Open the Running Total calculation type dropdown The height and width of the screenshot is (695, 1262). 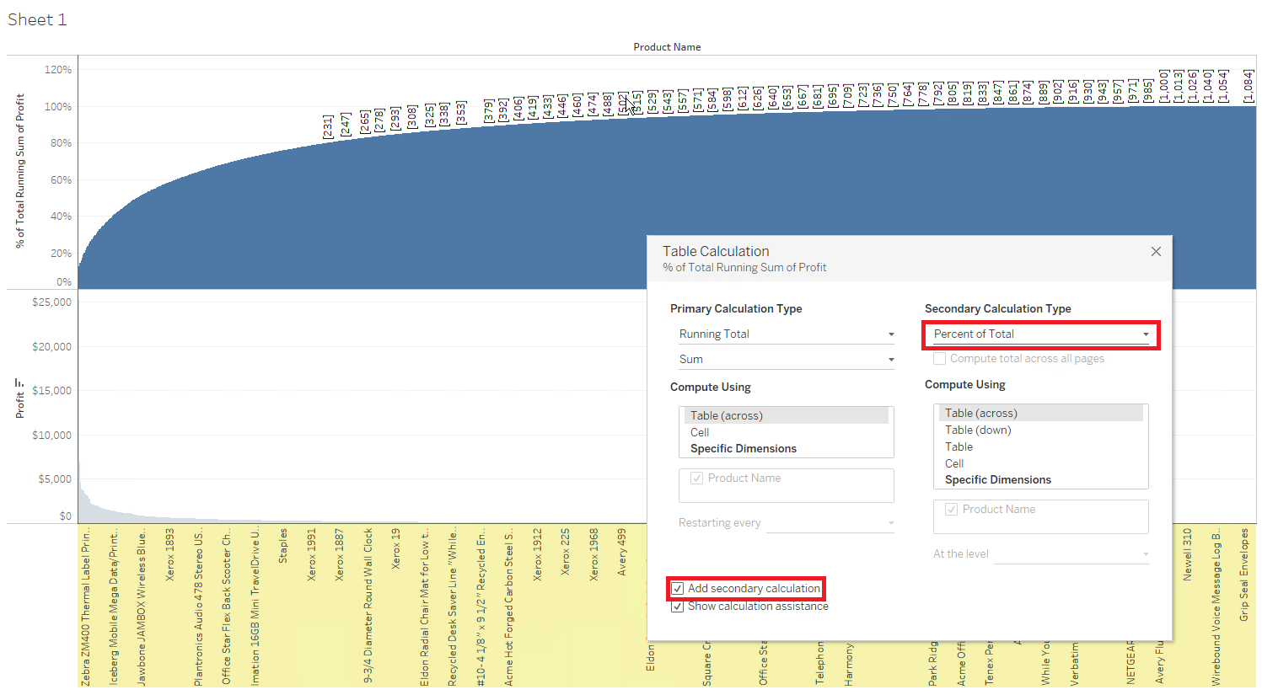(786, 334)
